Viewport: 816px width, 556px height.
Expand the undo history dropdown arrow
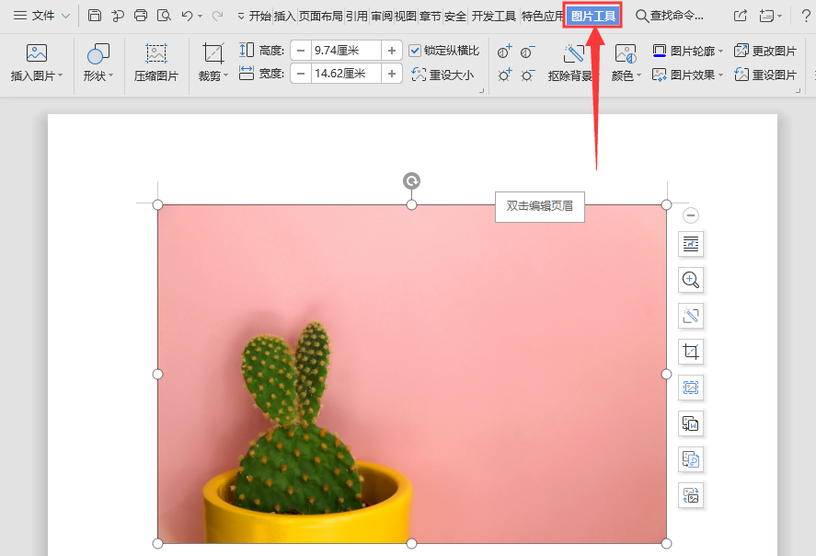tap(201, 17)
